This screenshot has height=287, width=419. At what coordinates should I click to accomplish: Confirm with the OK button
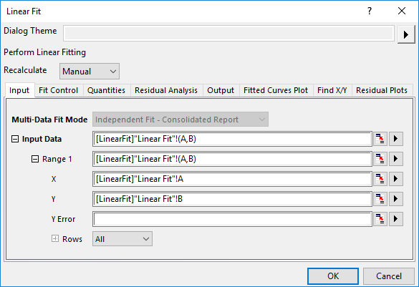[x=333, y=276]
